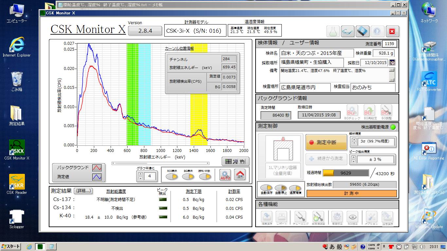The width and height of the screenshot is (447, 251).
Task: Increase the グラフ平滑化 value with up arrow
Action: click(x=141, y=174)
